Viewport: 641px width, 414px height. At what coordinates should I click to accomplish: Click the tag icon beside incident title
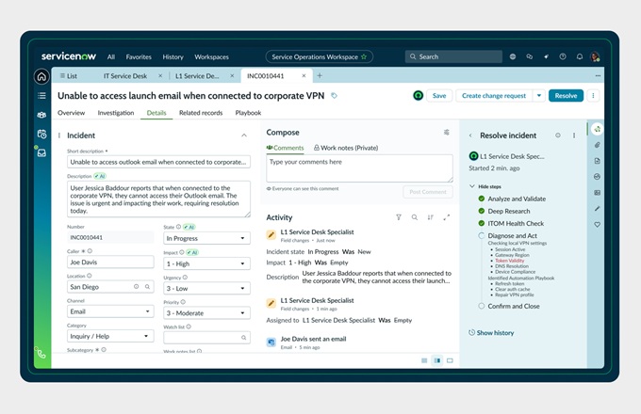point(334,96)
